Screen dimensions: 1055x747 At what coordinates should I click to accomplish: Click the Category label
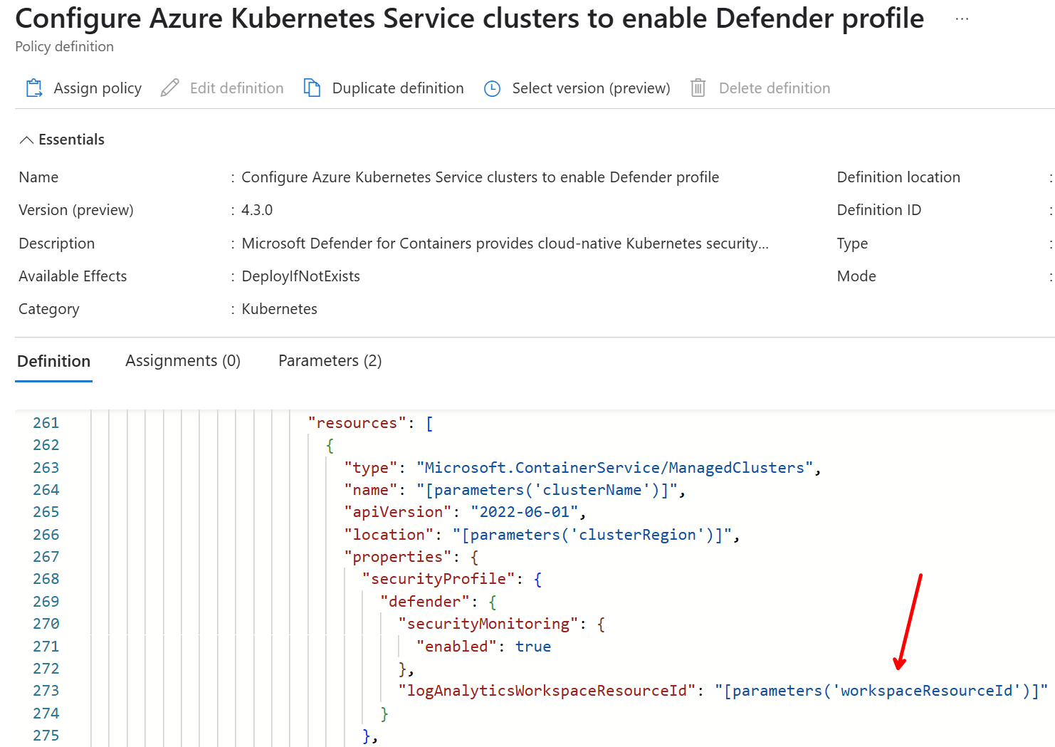click(x=49, y=309)
